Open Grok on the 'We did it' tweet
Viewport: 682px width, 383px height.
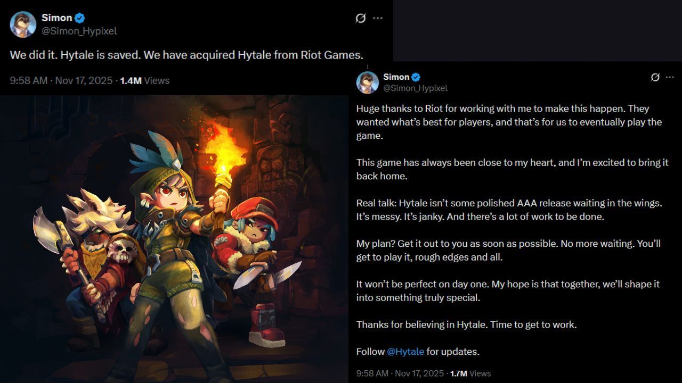[361, 18]
